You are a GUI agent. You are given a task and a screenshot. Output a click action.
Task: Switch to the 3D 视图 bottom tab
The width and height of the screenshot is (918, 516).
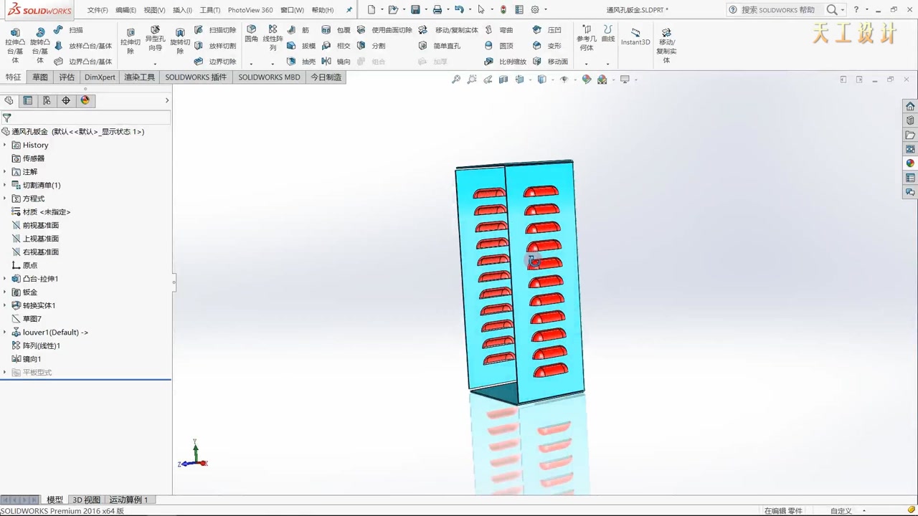click(x=87, y=500)
